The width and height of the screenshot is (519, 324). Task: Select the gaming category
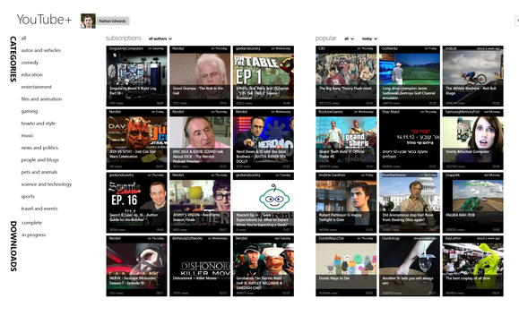29,111
